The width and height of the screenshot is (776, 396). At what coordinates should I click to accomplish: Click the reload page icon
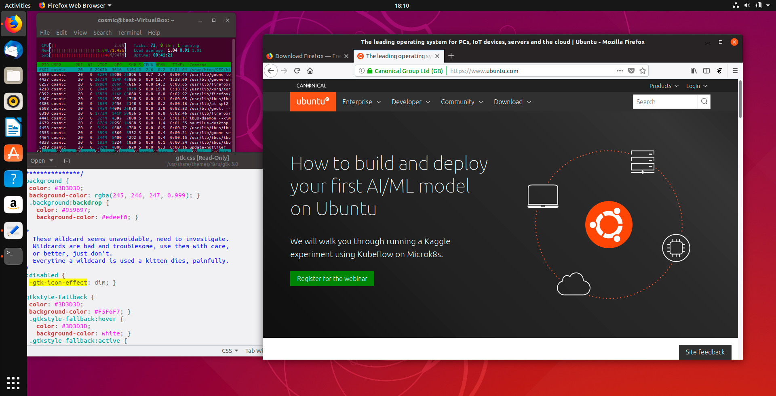pyautogui.click(x=297, y=71)
